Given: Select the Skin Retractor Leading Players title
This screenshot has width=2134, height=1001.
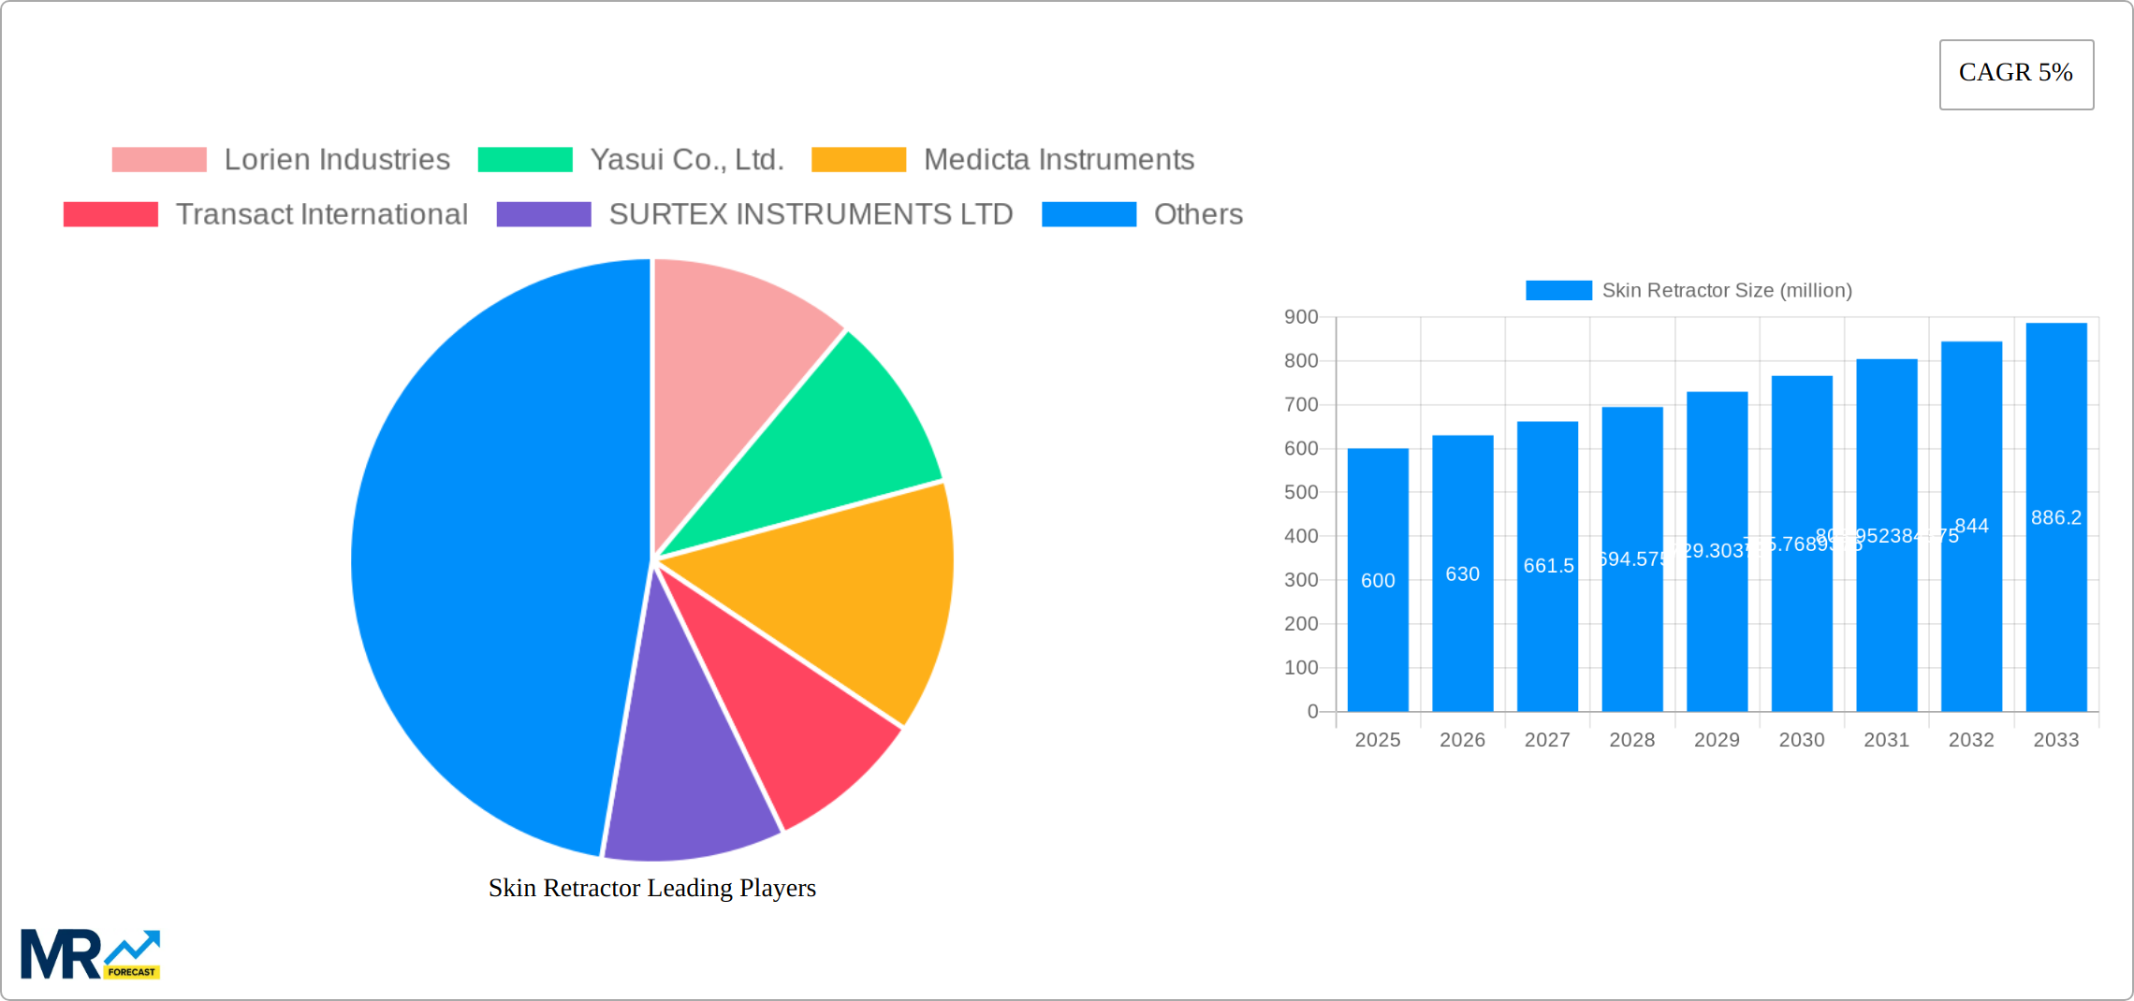Looking at the screenshot, I should coord(651,888).
